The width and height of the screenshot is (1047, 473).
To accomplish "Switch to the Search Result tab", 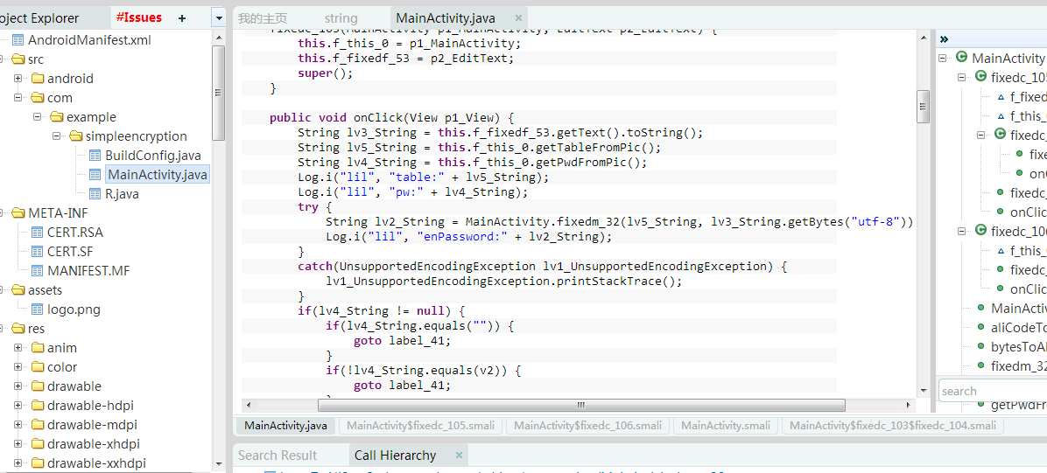I will pyautogui.click(x=278, y=456).
